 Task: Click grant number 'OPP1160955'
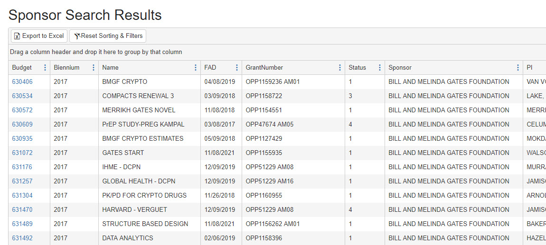264,196
